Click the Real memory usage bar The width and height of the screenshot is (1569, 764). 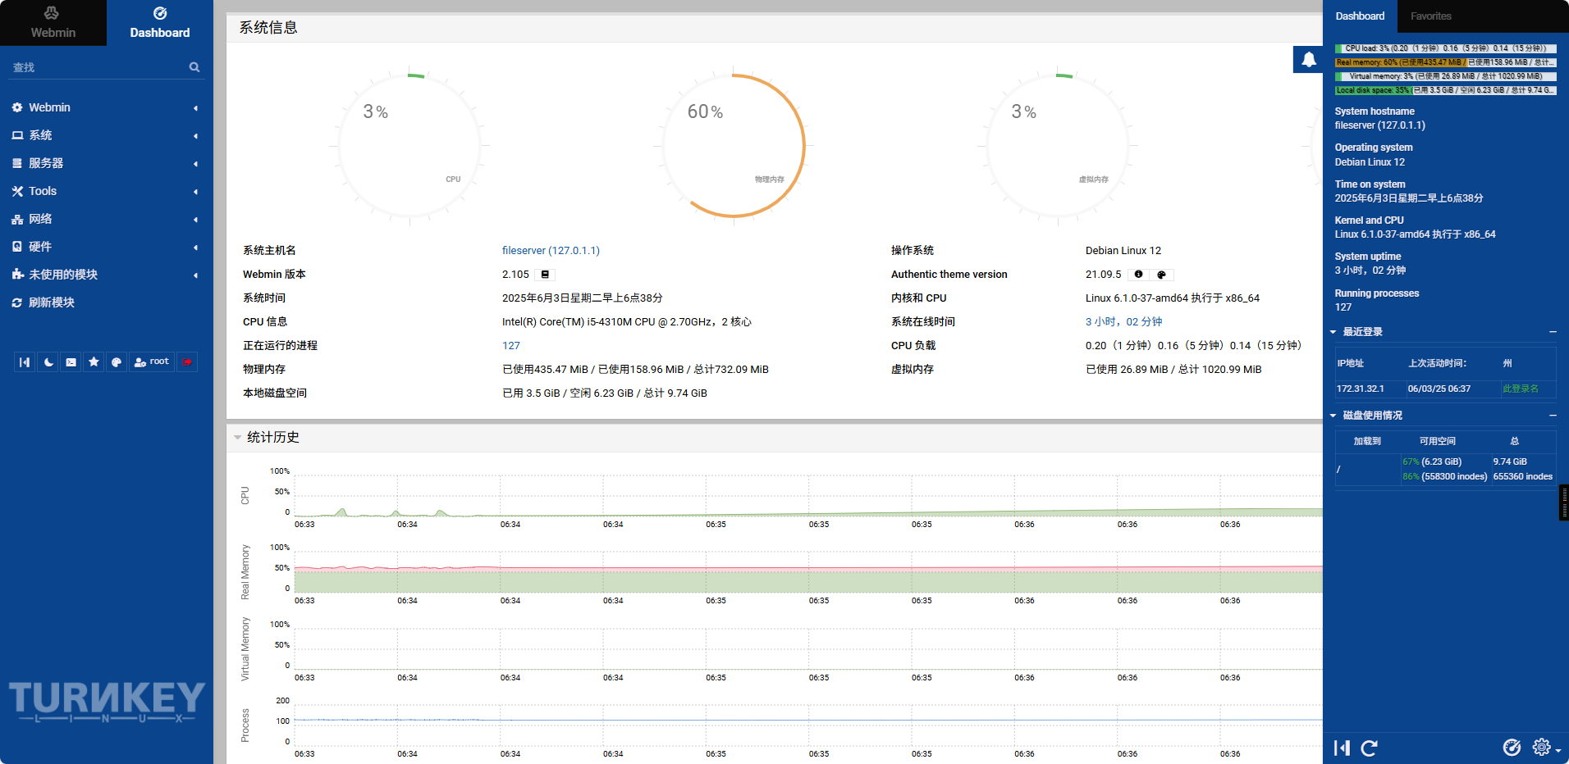click(1443, 61)
